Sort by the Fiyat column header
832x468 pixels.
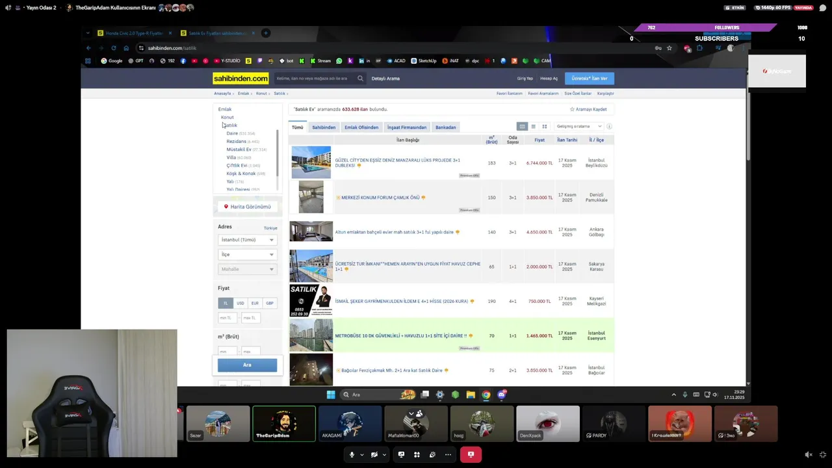(x=539, y=140)
